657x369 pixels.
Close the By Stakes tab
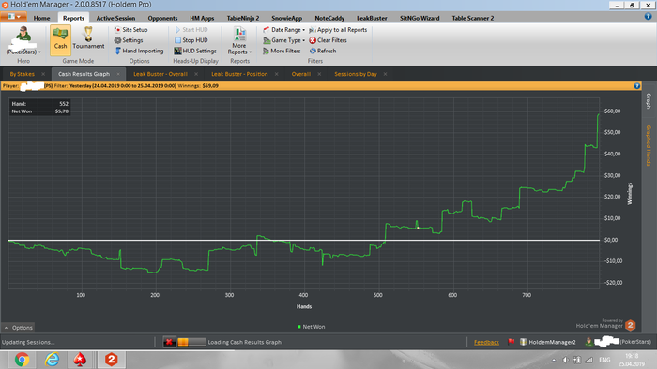tap(43, 74)
